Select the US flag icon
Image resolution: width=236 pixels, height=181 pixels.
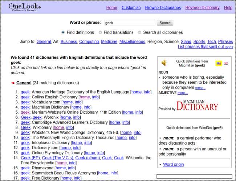tap(218, 63)
